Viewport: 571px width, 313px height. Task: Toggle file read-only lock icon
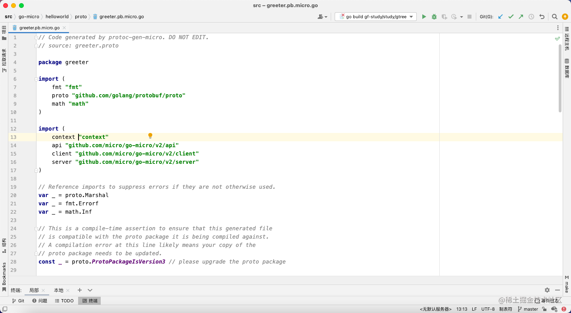coord(545,309)
